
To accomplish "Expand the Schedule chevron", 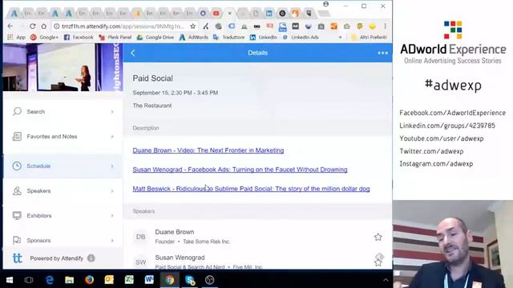I will point(112,166).
